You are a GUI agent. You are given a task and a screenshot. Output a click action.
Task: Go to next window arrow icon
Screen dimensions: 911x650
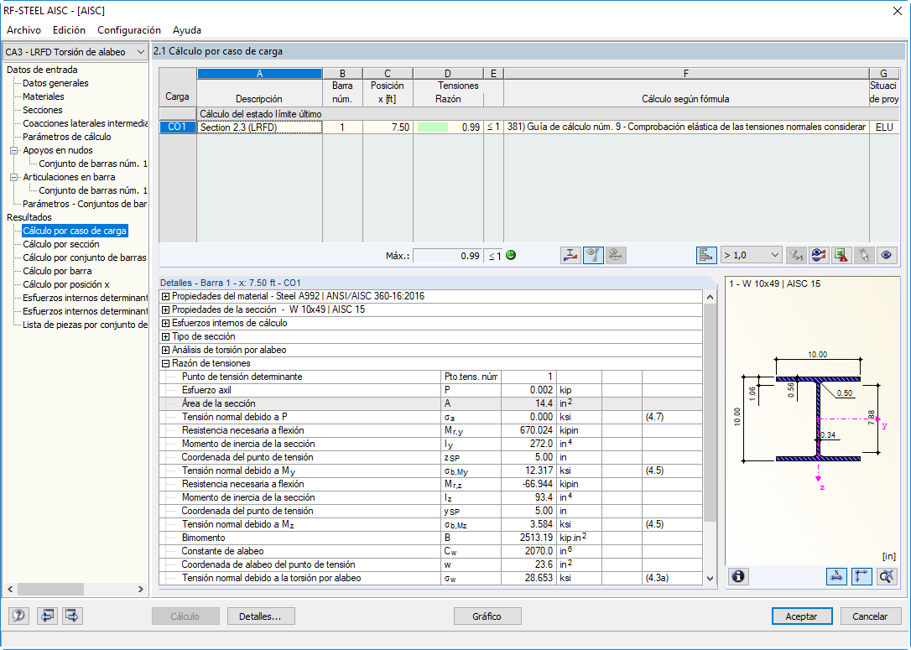[x=72, y=616]
